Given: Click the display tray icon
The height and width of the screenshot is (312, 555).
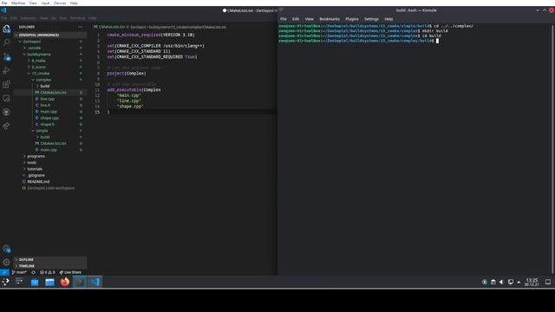Looking at the screenshot, I should click(511, 282).
